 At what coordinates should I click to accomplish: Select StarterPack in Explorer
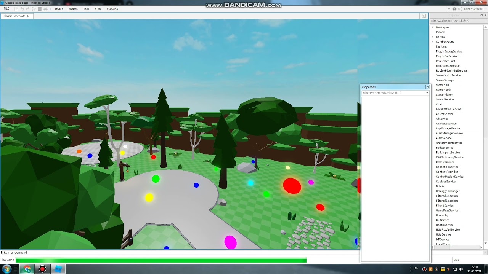tap(443, 90)
